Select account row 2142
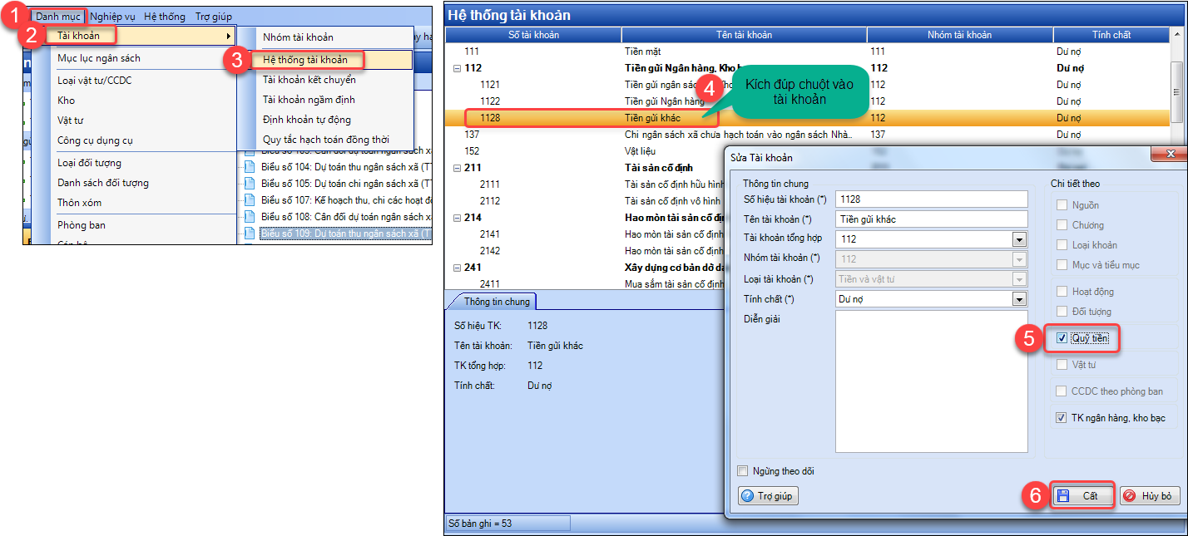The width and height of the screenshot is (1188, 536). click(582, 251)
